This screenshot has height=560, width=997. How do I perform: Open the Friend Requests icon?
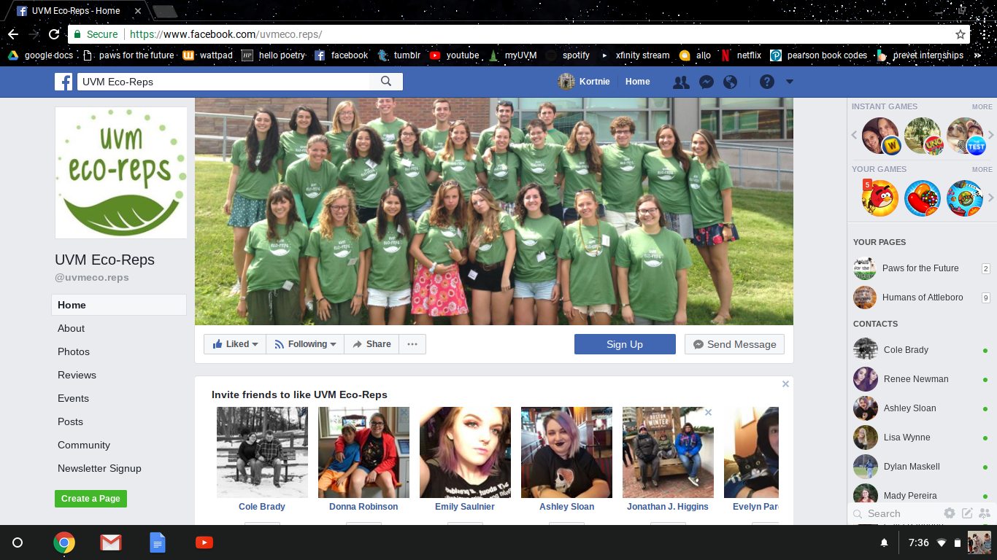pyautogui.click(x=681, y=82)
